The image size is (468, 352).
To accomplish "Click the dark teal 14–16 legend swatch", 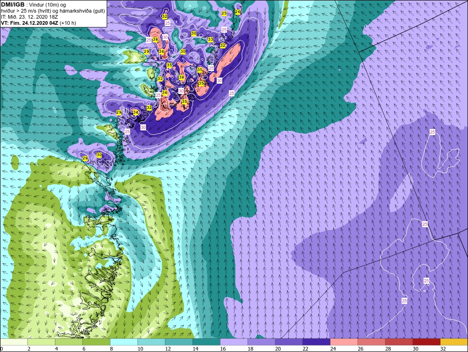I will [206, 342].
